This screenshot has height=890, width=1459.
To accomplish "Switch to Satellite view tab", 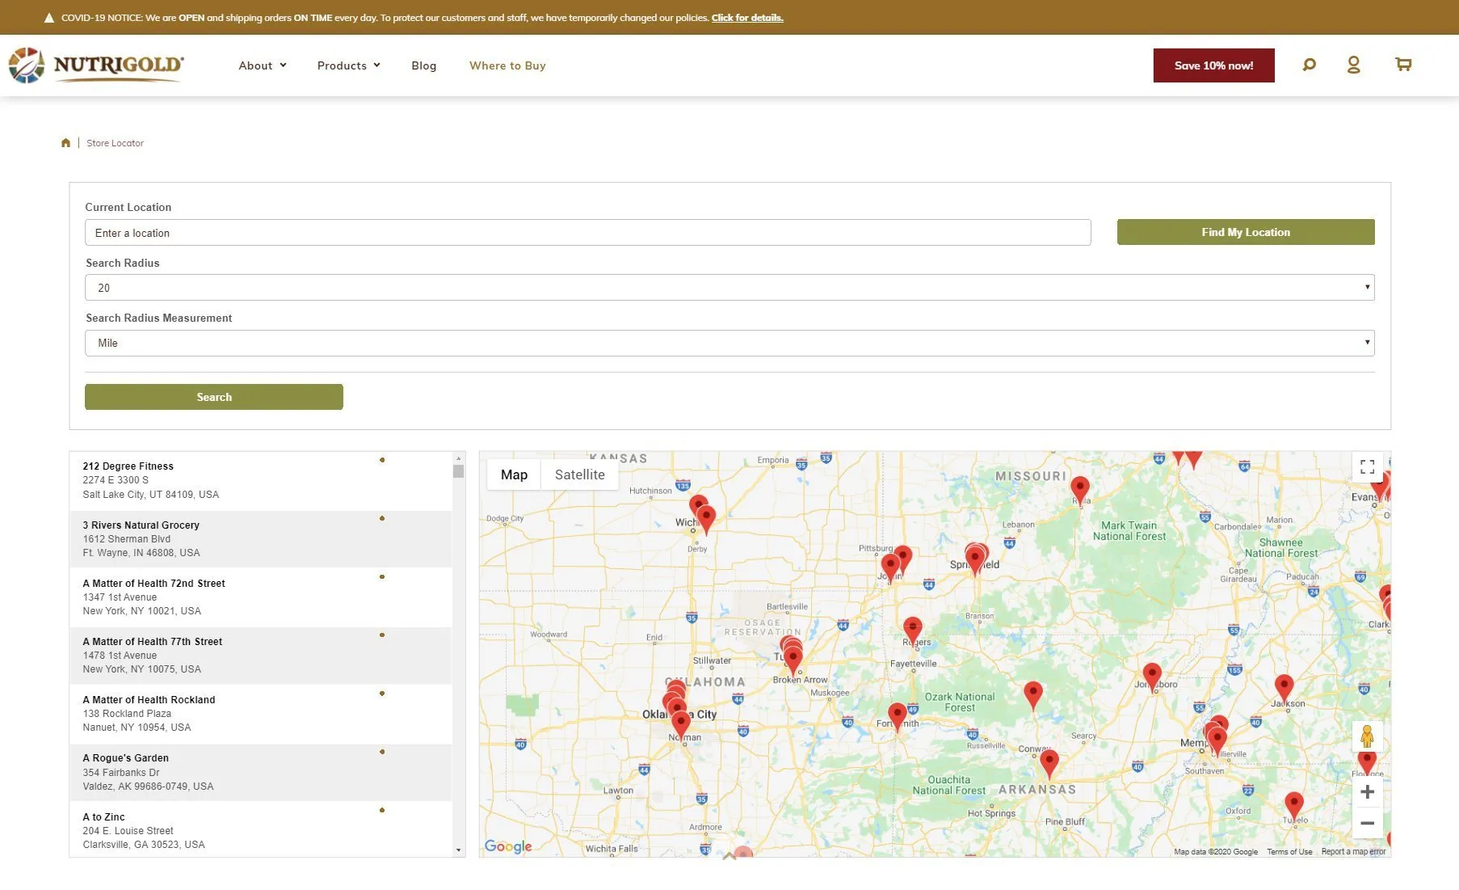I will (579, 475).
